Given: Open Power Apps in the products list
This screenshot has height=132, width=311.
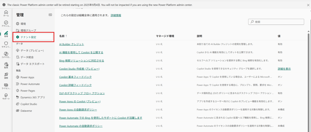Looking at the screenshot, I should pos(29,77).
